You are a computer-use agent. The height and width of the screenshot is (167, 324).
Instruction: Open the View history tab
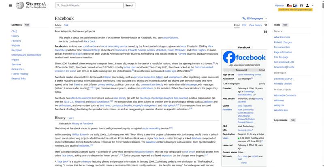(x=255, y=25)
